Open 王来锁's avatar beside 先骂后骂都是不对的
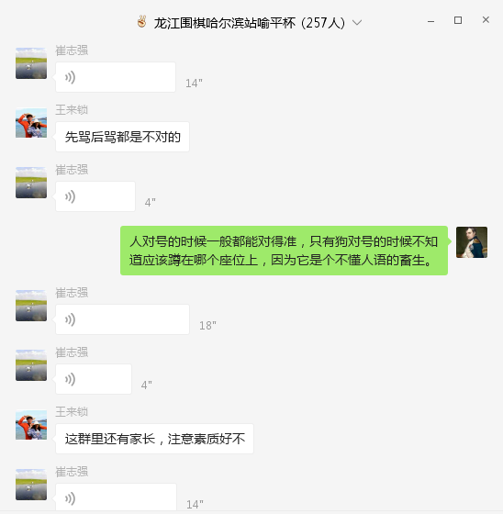Screen dimensions: 503x514 (31, 123)
